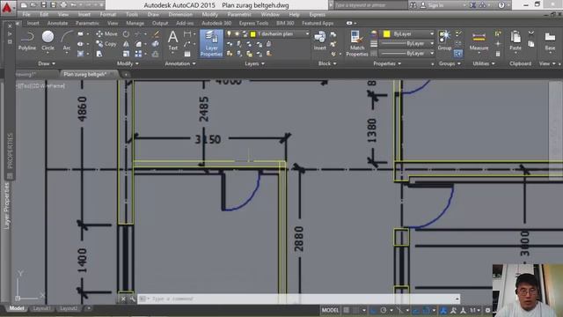This screenshot has height=317, width=563.
Task: Click the Copy tool in Modify panel
Action: [106, 43]
